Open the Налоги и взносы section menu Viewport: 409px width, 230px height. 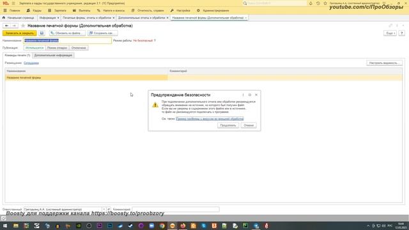[x=111, y=10]
